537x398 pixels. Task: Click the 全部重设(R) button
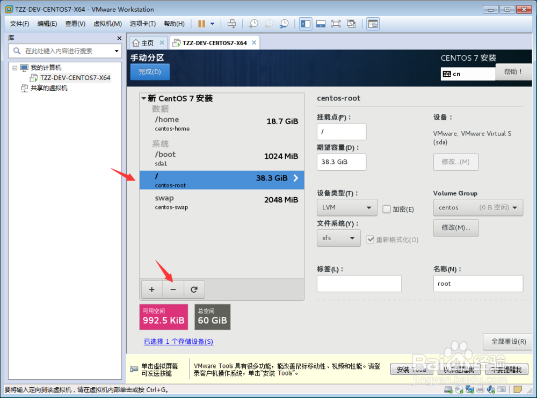click(509, 342)
